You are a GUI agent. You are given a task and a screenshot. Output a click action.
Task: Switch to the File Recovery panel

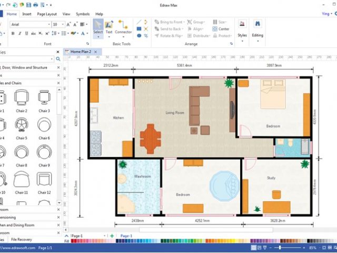(22, 240)
